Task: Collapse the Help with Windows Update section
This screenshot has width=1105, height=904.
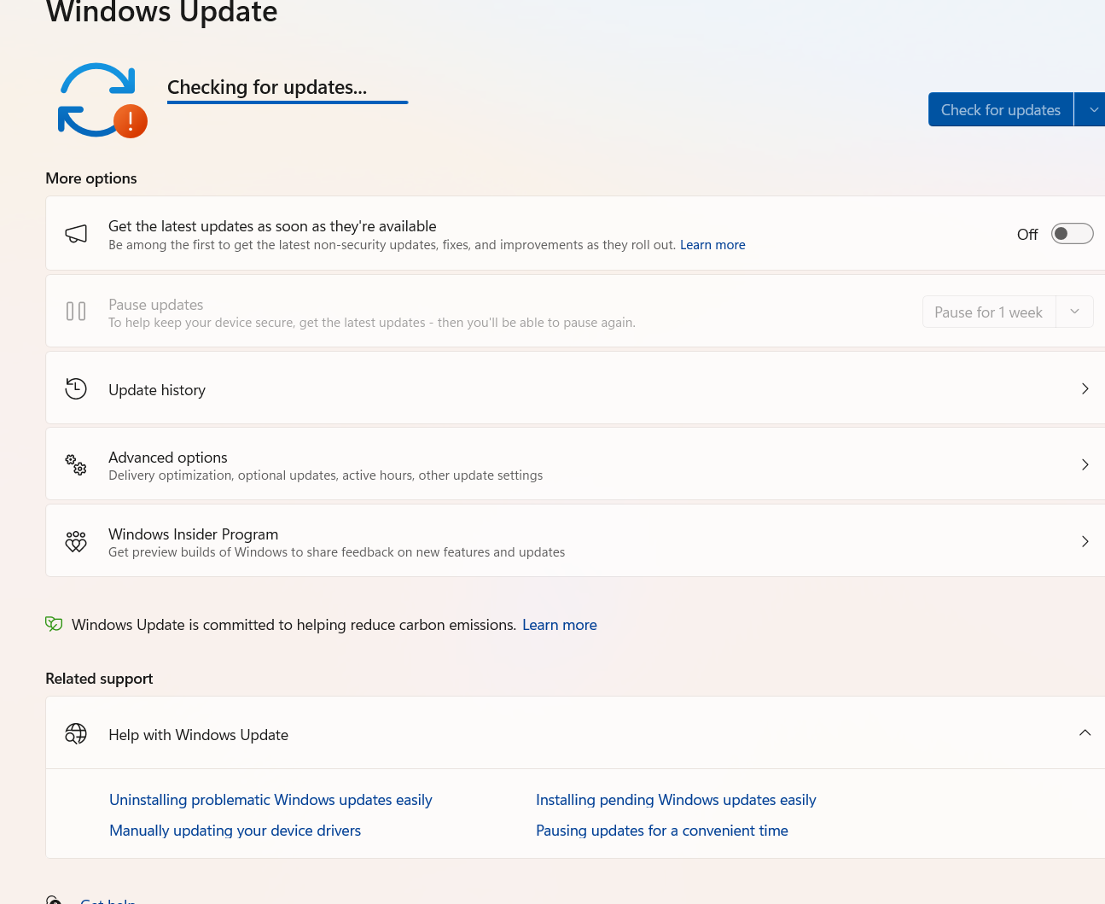Action: pos(1085,733)
